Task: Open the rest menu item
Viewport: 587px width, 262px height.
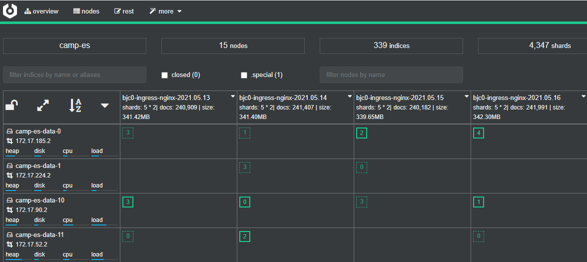Action: [124, 11]
